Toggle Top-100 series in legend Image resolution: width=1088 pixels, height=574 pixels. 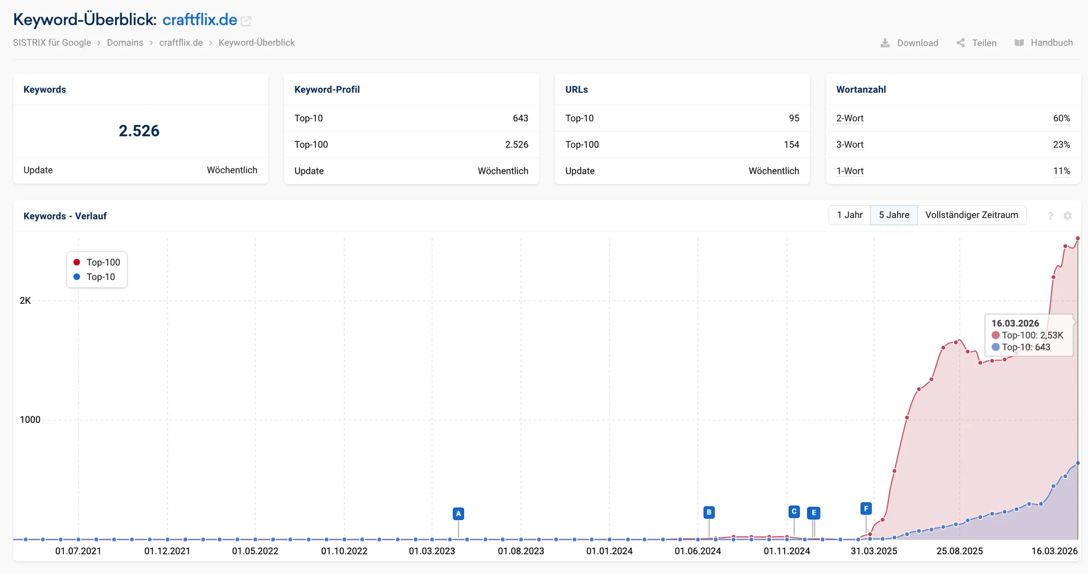point(97,262)
